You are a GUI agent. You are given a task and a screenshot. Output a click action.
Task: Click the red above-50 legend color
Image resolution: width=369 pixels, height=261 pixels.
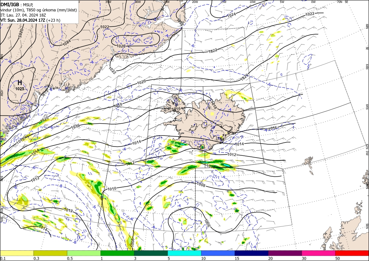[352, 253]
